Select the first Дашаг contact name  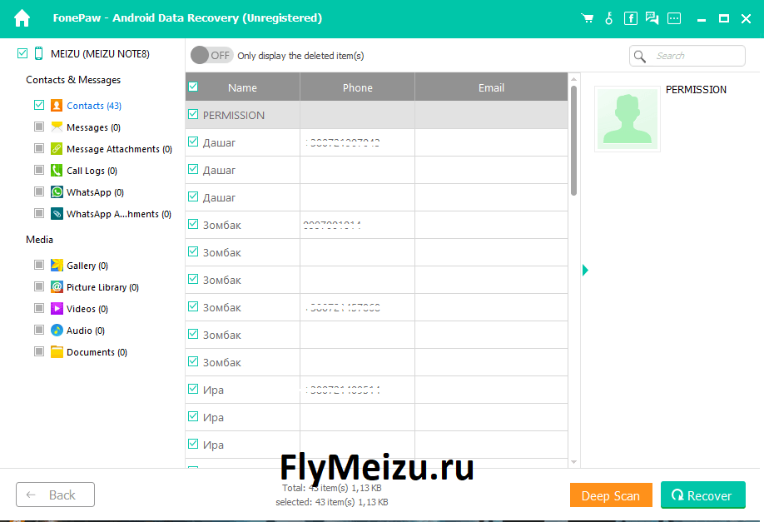tap(219, 143)
